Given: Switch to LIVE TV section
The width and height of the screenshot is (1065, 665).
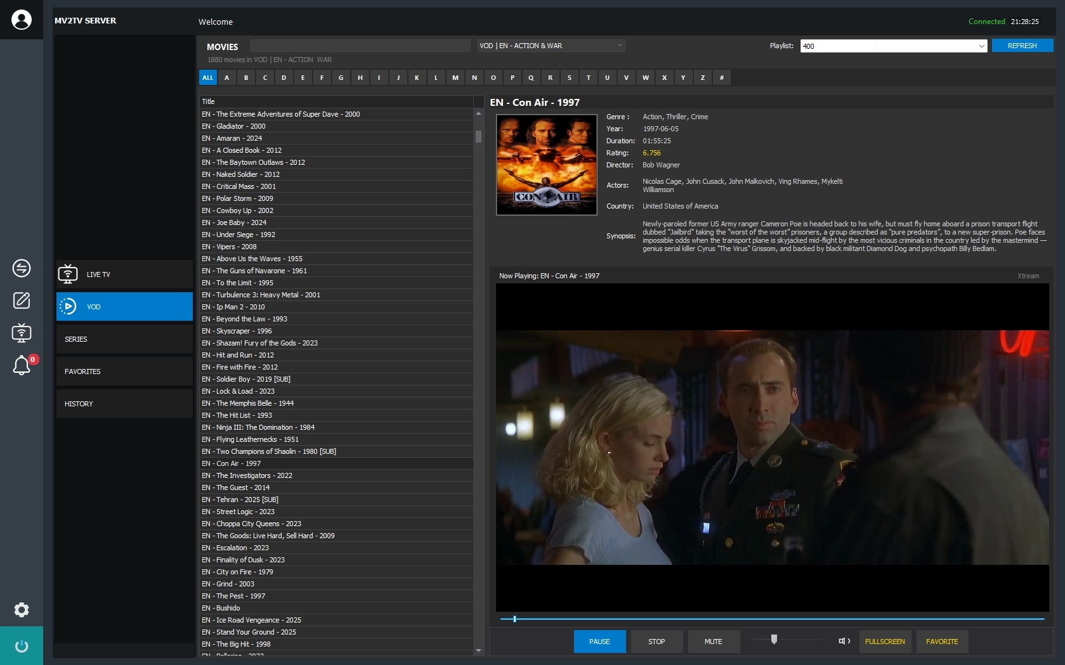Looking at the screenshot, I should coord(124,274).
